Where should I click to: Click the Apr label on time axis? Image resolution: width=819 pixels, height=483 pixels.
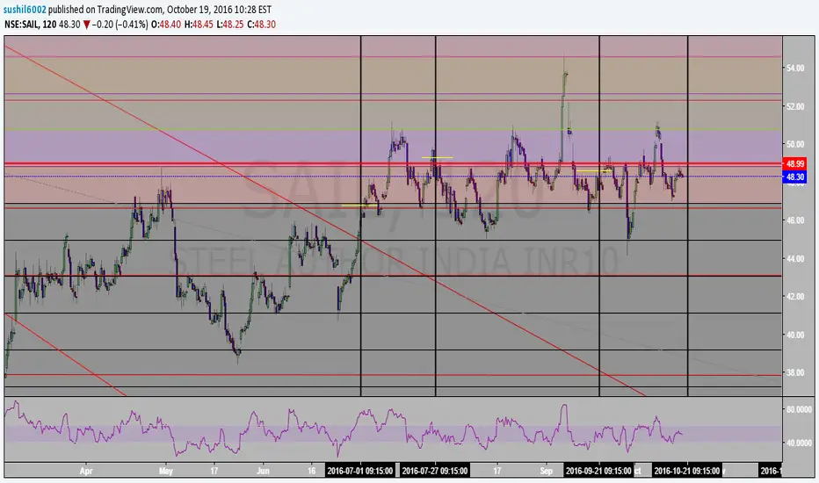(86, 471)
